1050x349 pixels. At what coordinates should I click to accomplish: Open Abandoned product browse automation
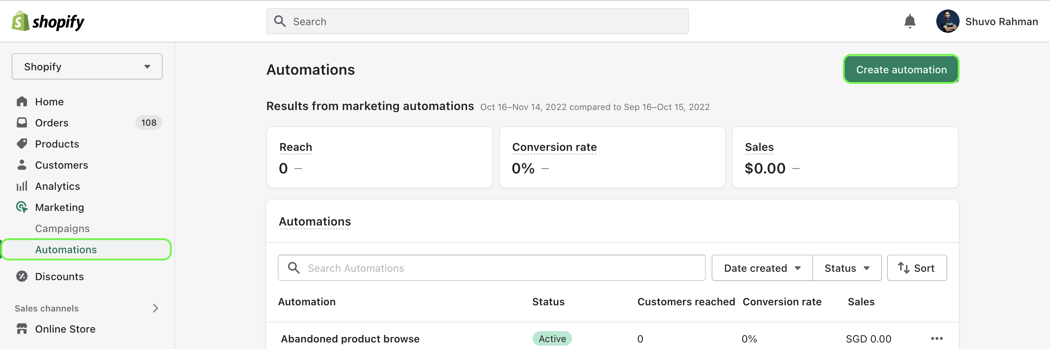350,338
